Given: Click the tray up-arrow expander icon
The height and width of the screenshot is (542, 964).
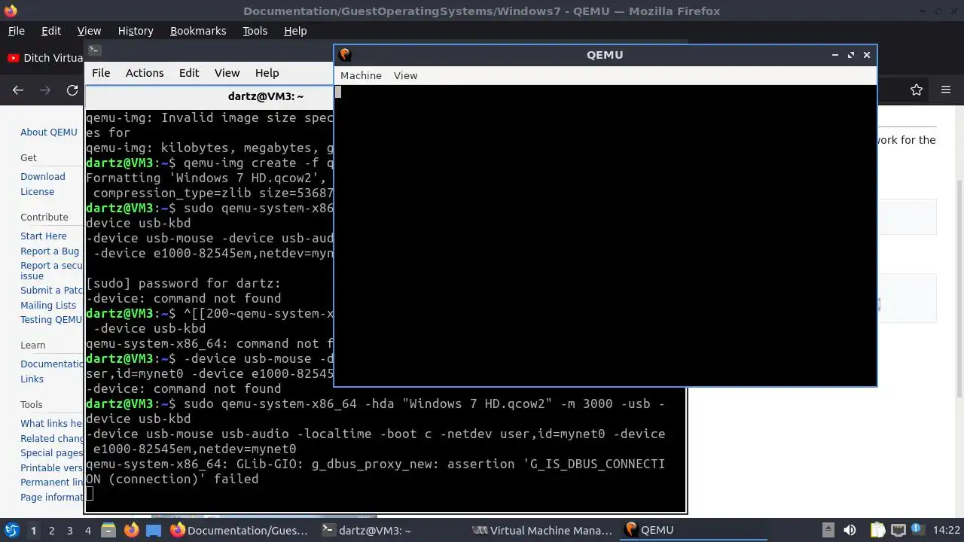Looking at the screenshot, I should click(x=828, y=530).
